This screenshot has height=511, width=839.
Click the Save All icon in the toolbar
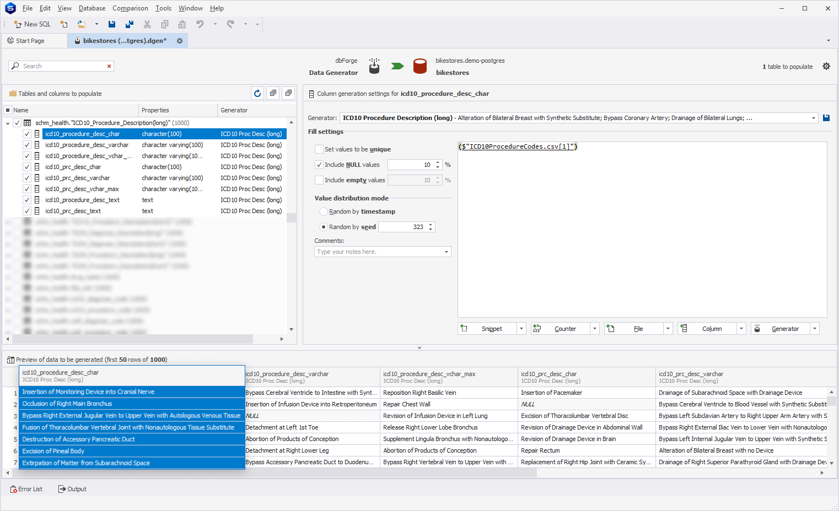coord(130,24)
